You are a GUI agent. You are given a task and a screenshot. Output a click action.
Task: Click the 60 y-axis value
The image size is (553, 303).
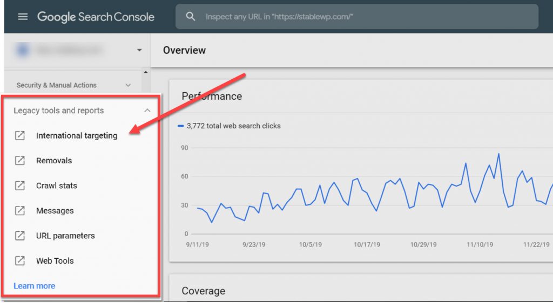tap(185, 176)
